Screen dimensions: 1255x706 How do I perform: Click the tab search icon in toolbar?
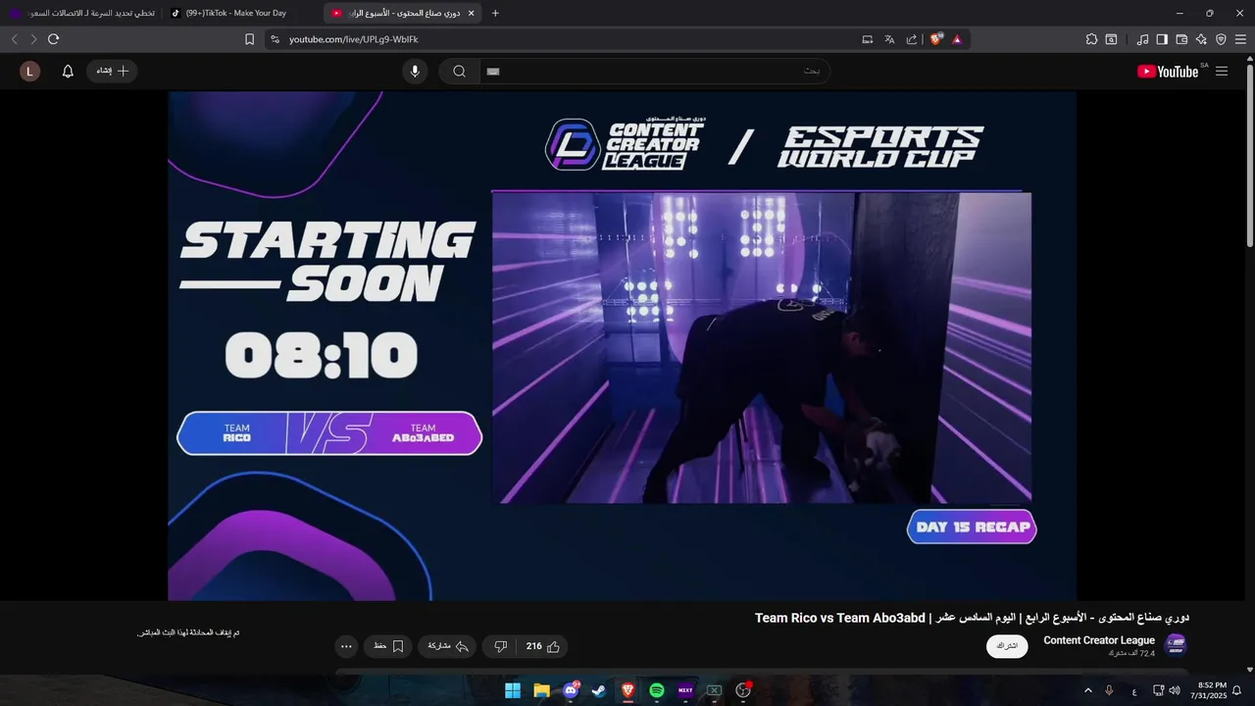(x=1111, y=39)
